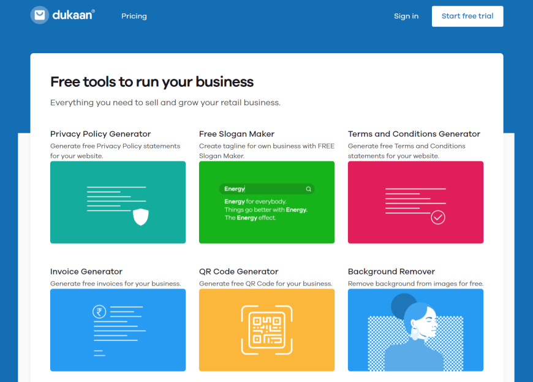Image resolution: width=533 pixels, height=382 pixels.
Task: Open the Invoice Generator heading link
Action: coord(86,271)
